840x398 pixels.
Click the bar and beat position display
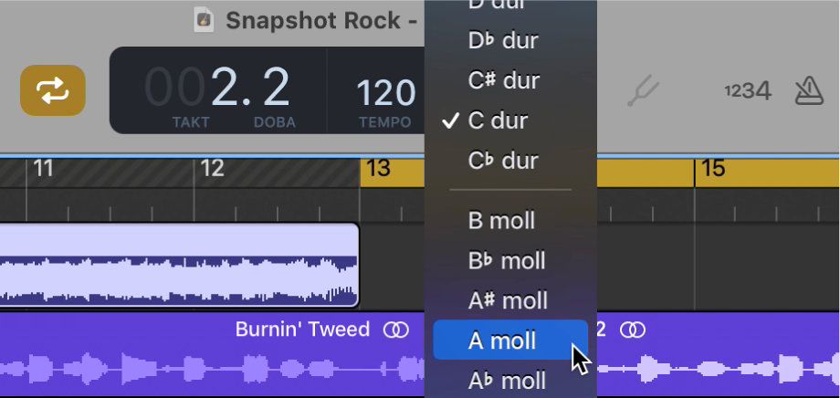click(x=217, y=89)
